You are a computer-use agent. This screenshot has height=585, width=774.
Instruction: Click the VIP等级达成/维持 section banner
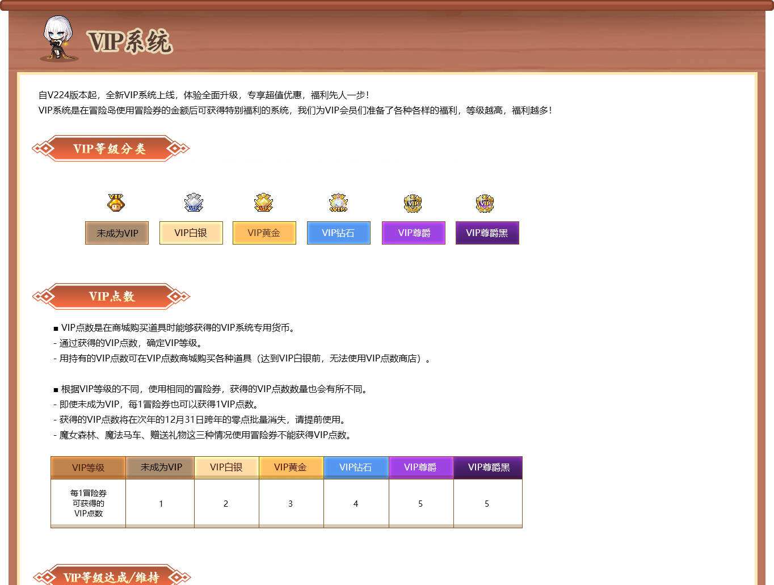click(x=111, y=577)
